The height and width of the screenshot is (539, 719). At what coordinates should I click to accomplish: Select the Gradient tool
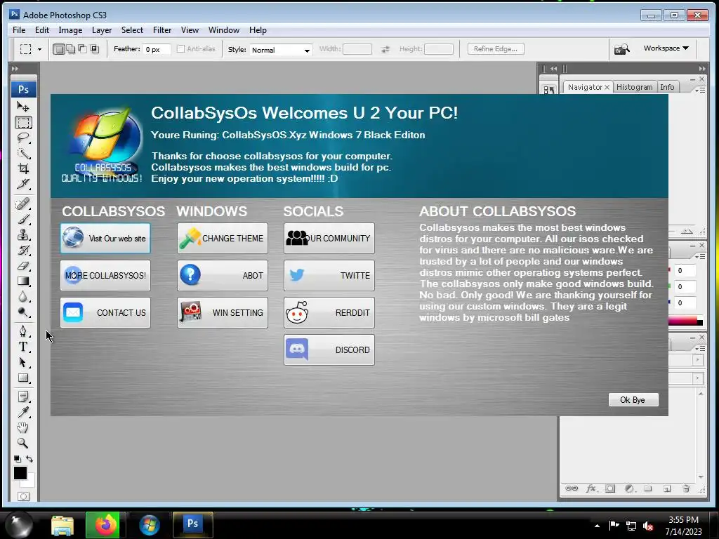pyautogui.click(x=23, y=281)
